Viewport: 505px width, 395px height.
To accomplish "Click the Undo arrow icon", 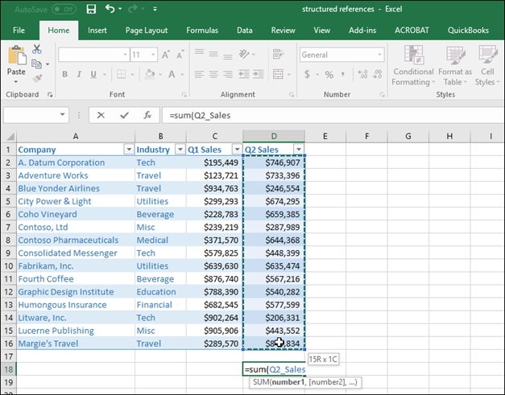I will [x=110, y=9].
